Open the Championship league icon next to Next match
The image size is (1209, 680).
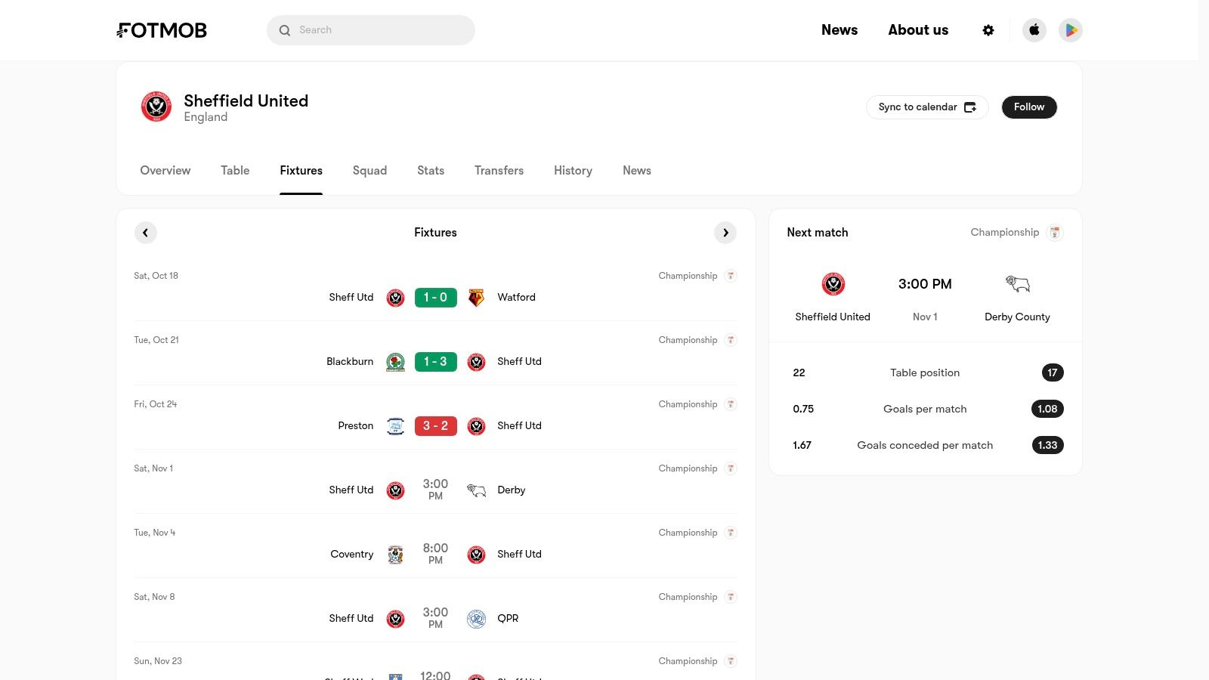1055,232
